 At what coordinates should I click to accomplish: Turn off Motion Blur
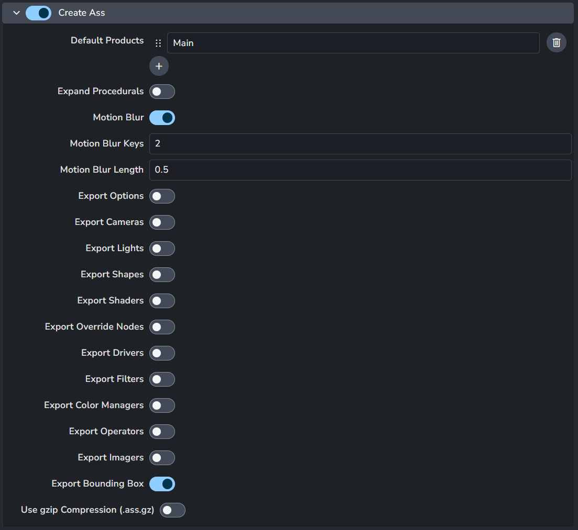coord(162,118)
